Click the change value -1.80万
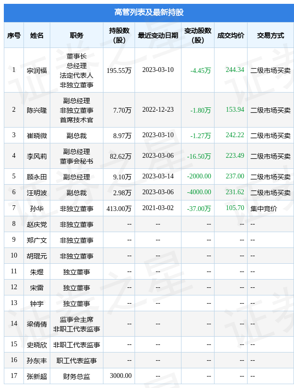Viewport: 294px width, 388px height. (201, 110)
